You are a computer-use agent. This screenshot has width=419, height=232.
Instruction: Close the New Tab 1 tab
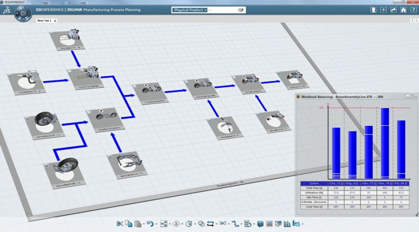click(x=54, y=21)
